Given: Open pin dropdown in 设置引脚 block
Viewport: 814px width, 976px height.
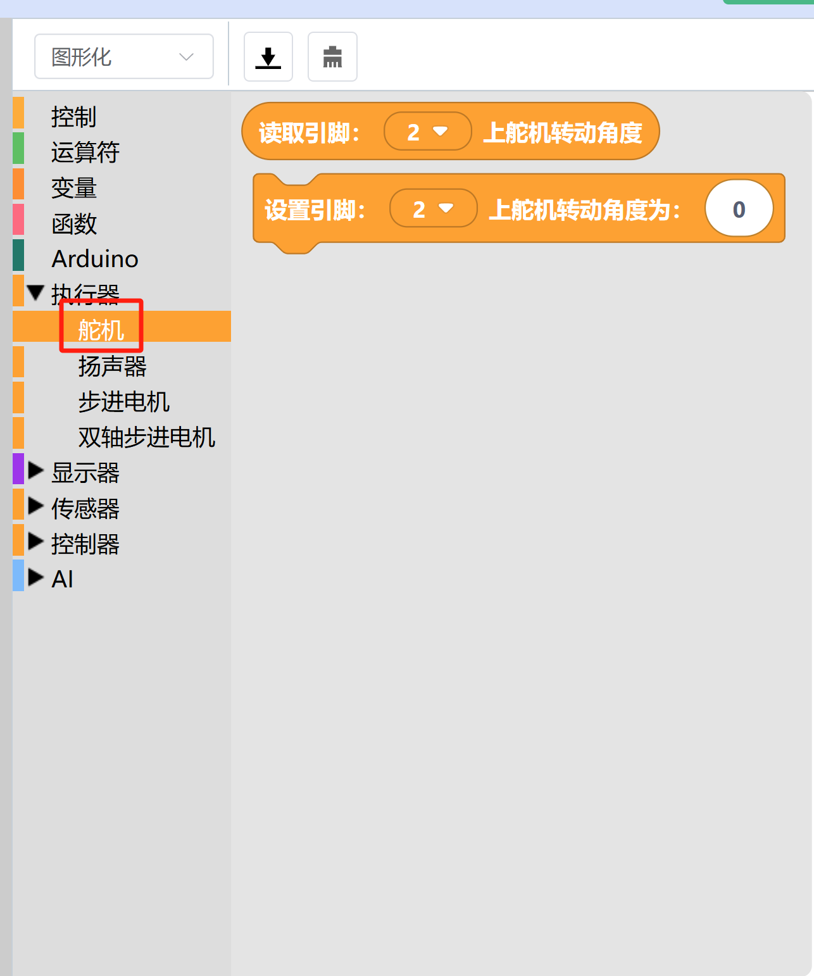Looking at the screenshot, I should click(x=433, y=209).
